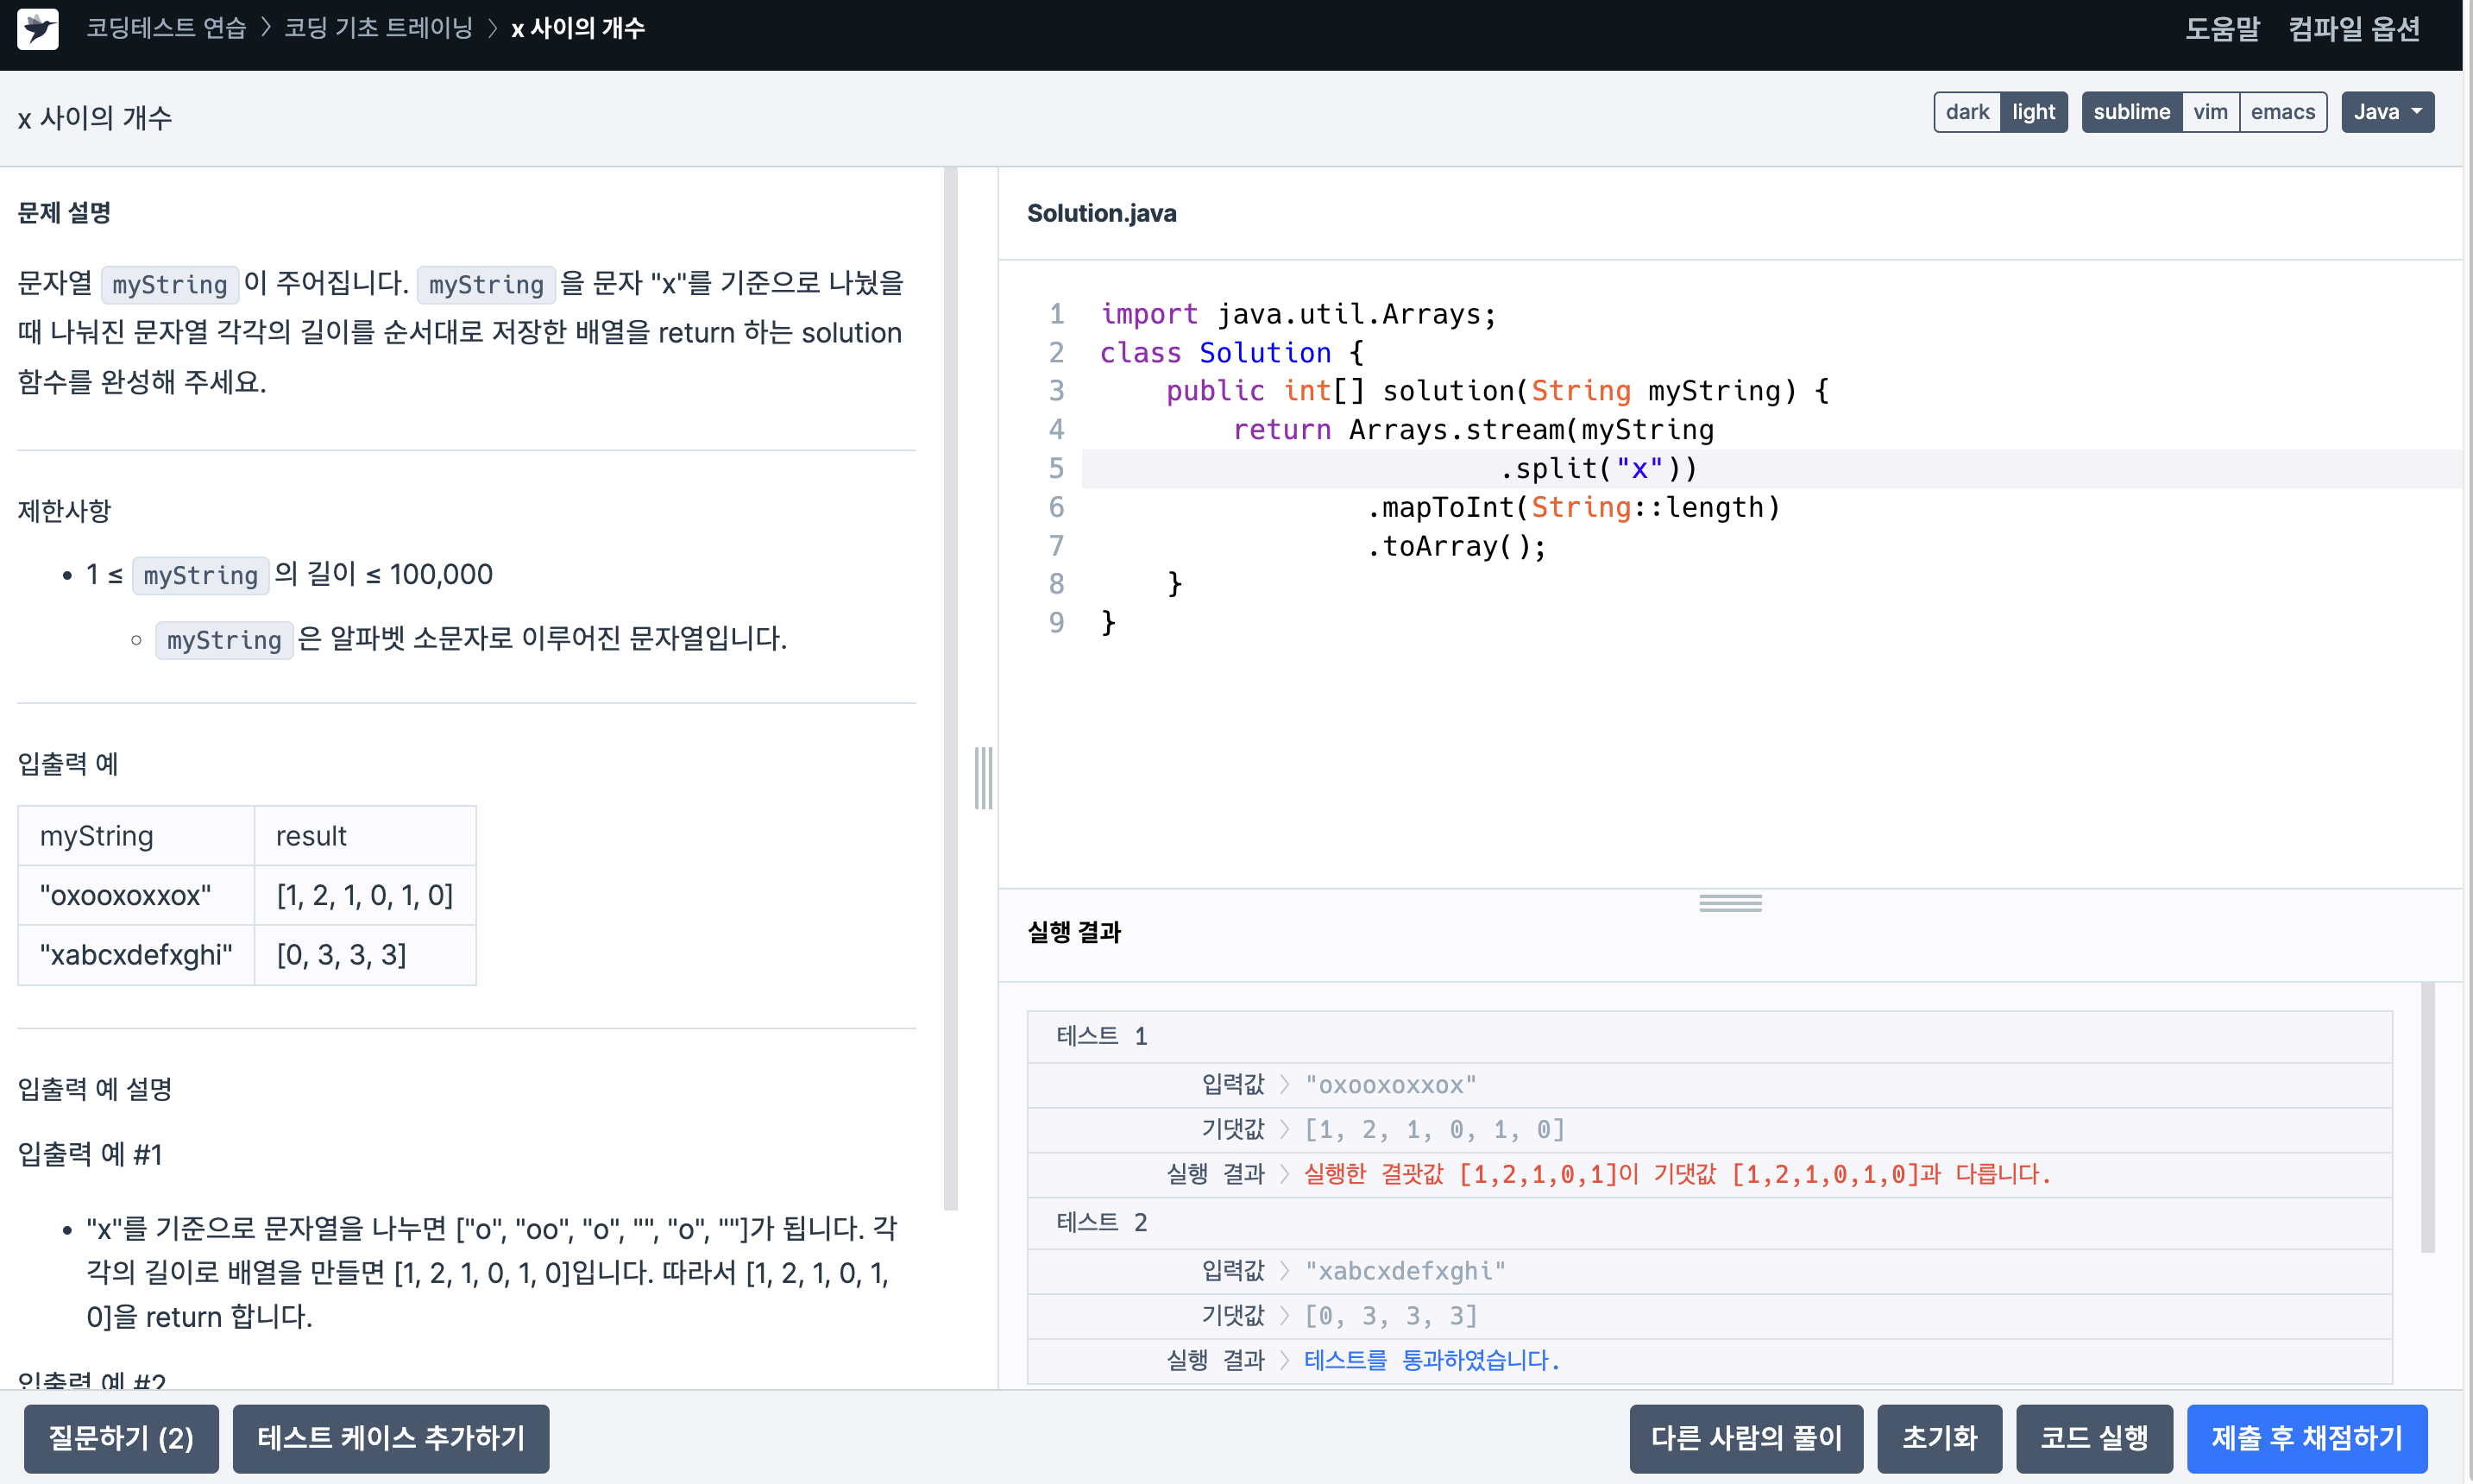Click the .mapToInt(String::length) line

(1573, 507)
